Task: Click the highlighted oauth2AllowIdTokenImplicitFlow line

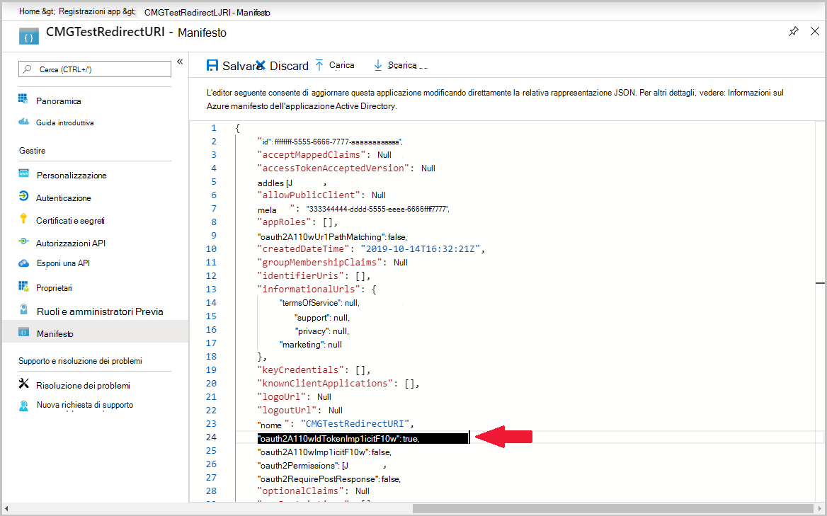Action: tap(363, 438)
